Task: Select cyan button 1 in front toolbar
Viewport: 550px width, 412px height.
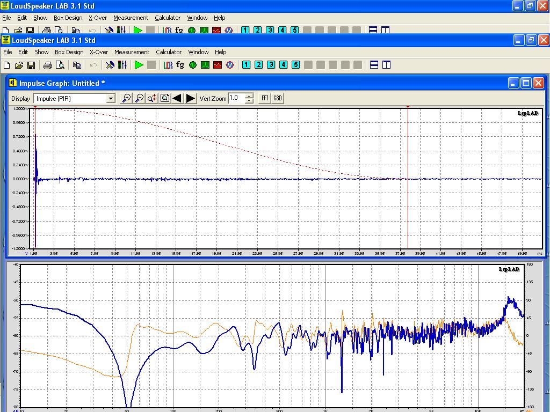Action: pyautogui.click(x=246, y=65)
